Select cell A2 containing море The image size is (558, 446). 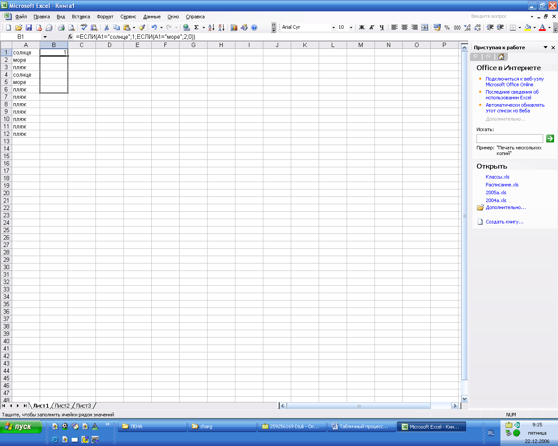[26, 60]
